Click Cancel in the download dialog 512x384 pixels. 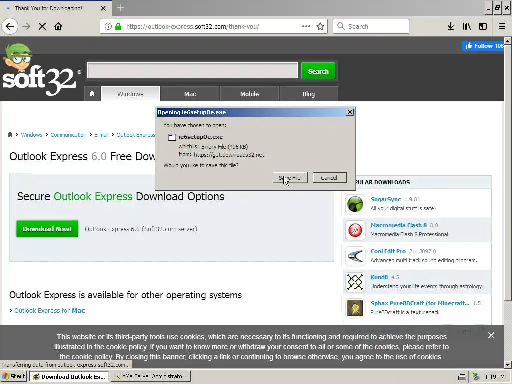(330, 178)
